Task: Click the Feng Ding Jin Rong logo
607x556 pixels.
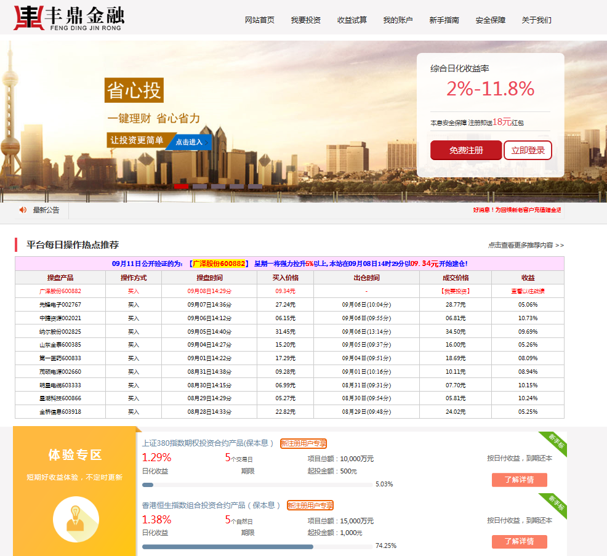Action: (68, 18)
